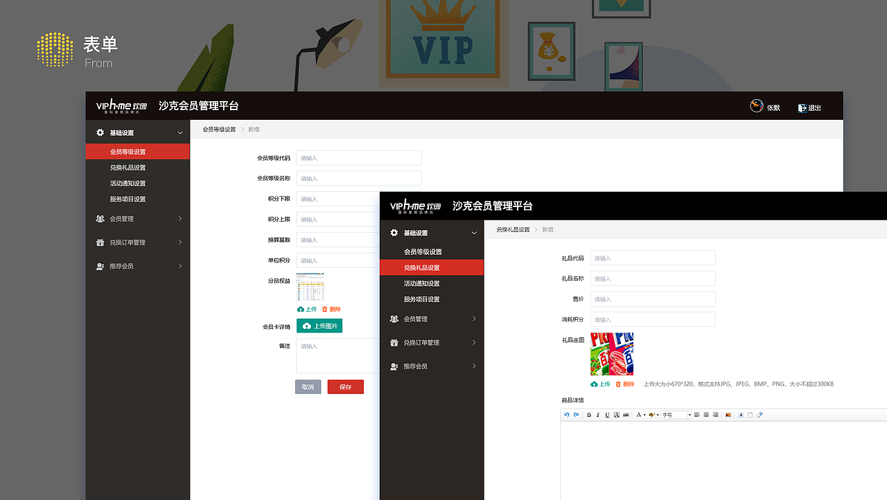The image size is (887, 500).
Task: Click the blank page icon in editor toolbar
Action: [750, 415]
